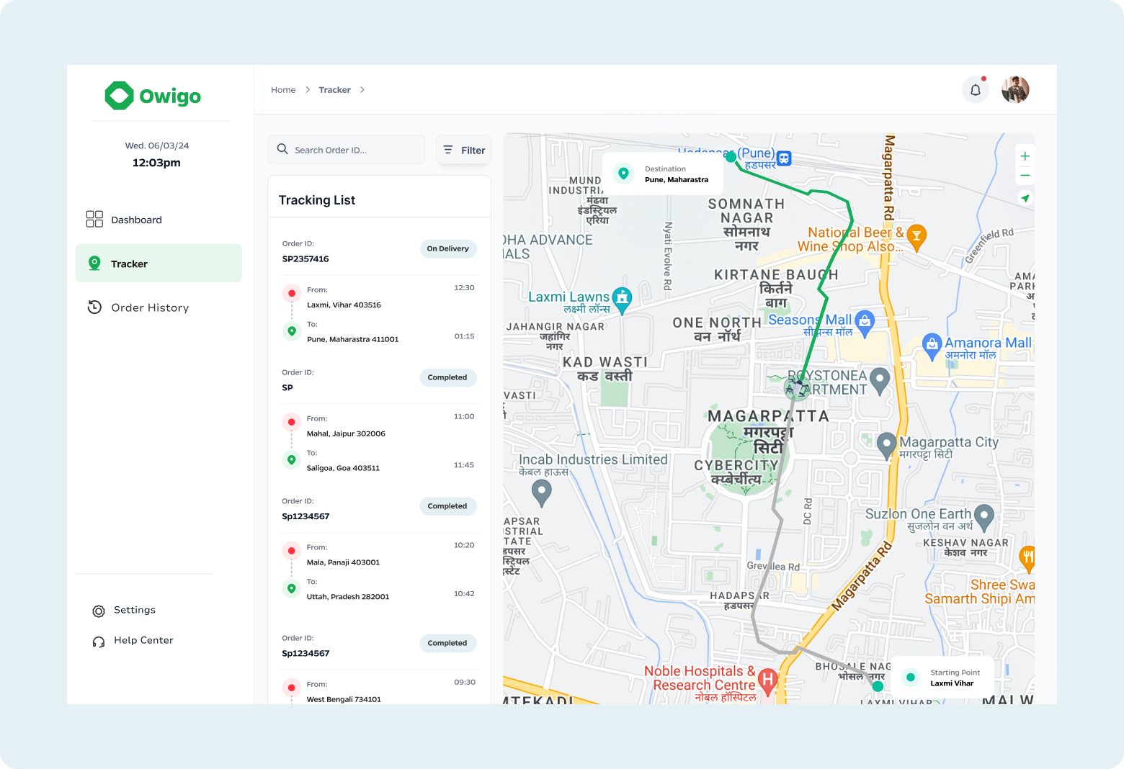Click Hadapsar (Pune) train station icon
The image size is (1124, 769).
[785, 158]
